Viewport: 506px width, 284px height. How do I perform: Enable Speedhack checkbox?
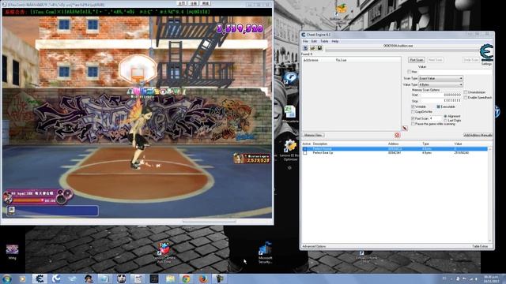point(466,98)
